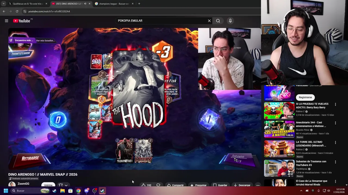Click the page scrollbar down arrow
348x195 pixels.
click(346, 185)
